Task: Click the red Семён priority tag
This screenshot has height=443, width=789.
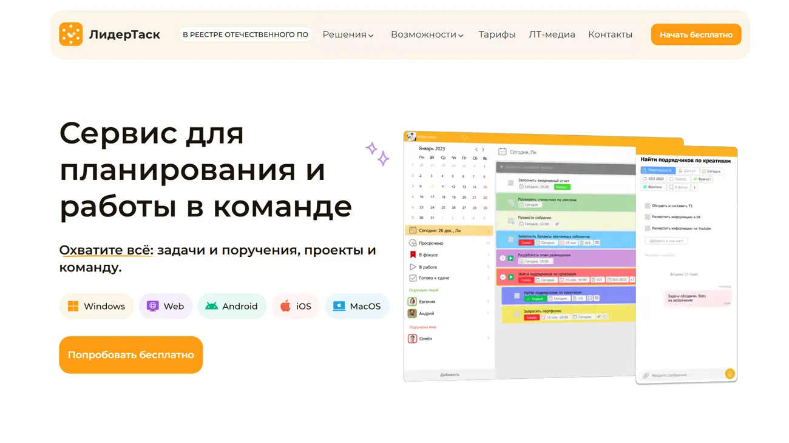Action: click(x=531, y=317)
